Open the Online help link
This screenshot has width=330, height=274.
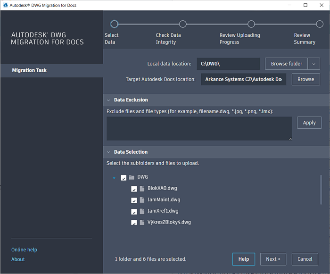point(24,250)
